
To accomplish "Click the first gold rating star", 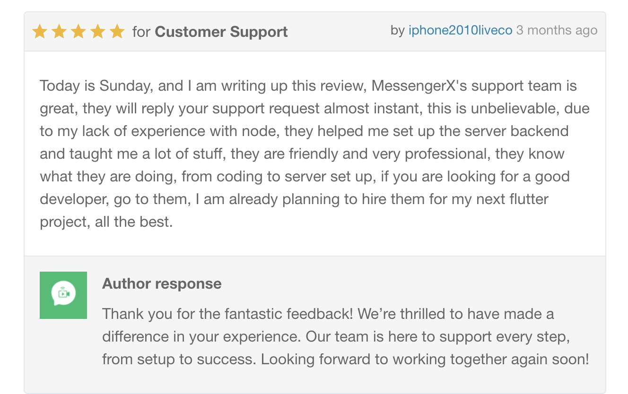I will click(x=40, y=32).
